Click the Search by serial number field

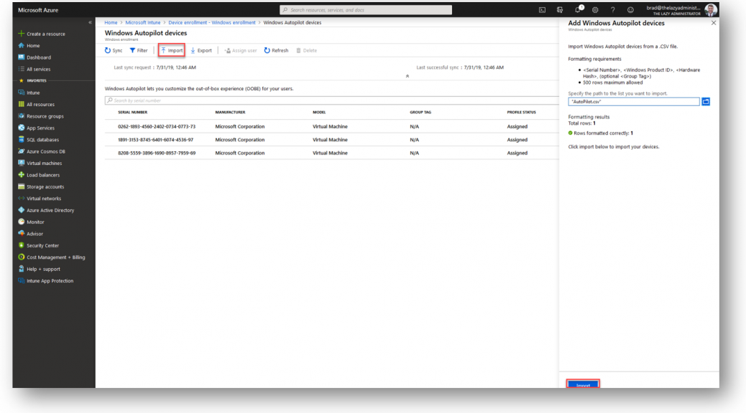coord(331,100)
